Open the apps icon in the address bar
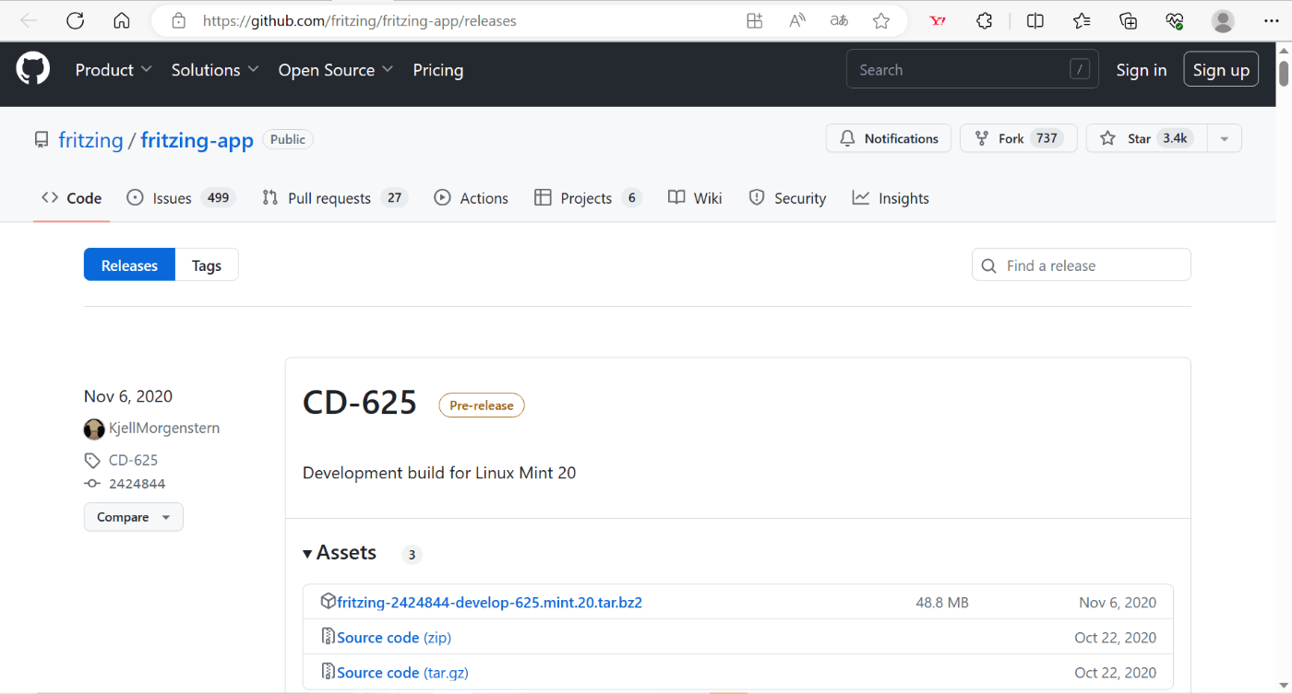This screenshot has height=694, width=1292. [x=755, y=20]
